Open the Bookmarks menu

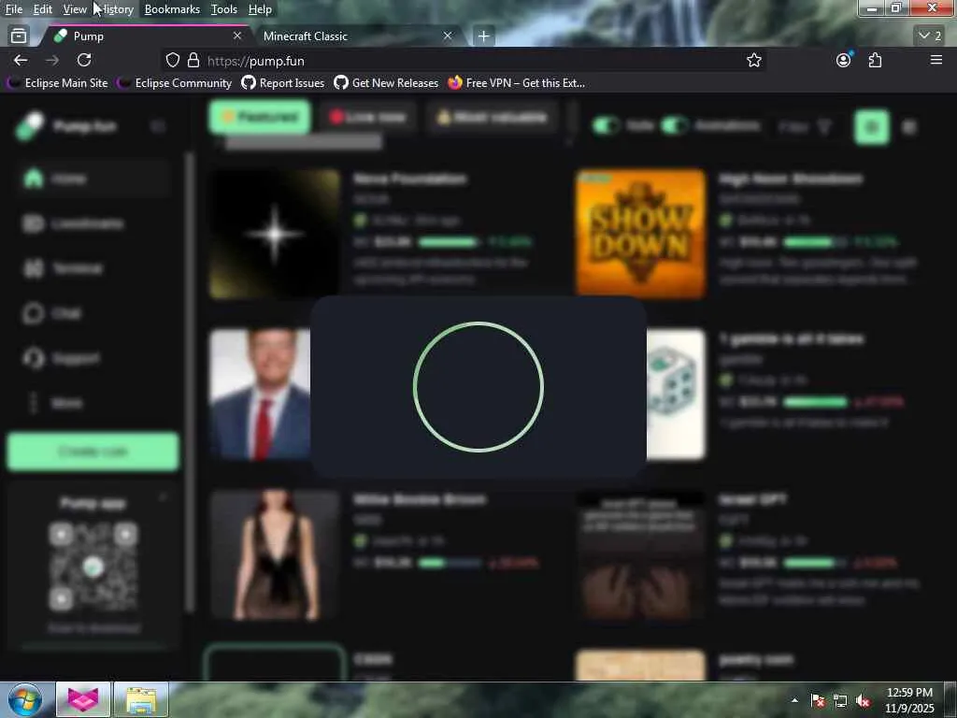click(172, 9)
